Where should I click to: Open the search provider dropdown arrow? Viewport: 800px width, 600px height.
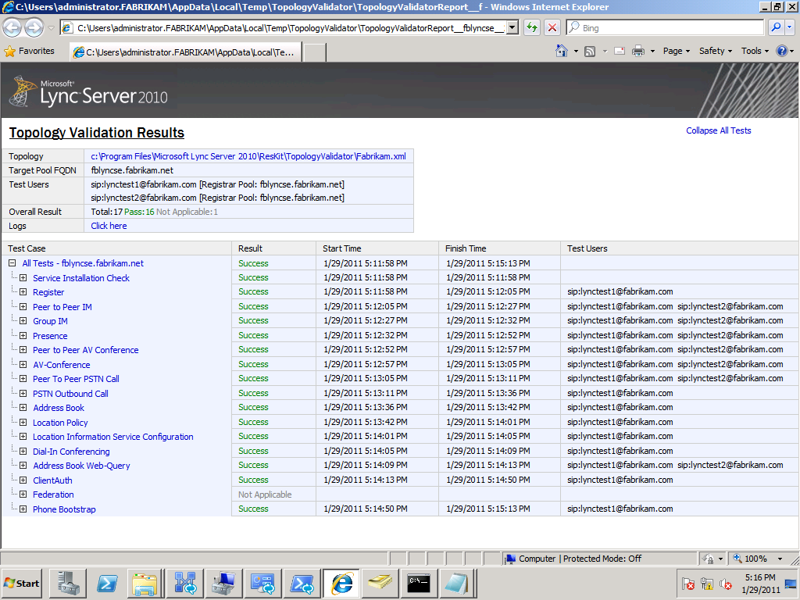click(791, 27)
